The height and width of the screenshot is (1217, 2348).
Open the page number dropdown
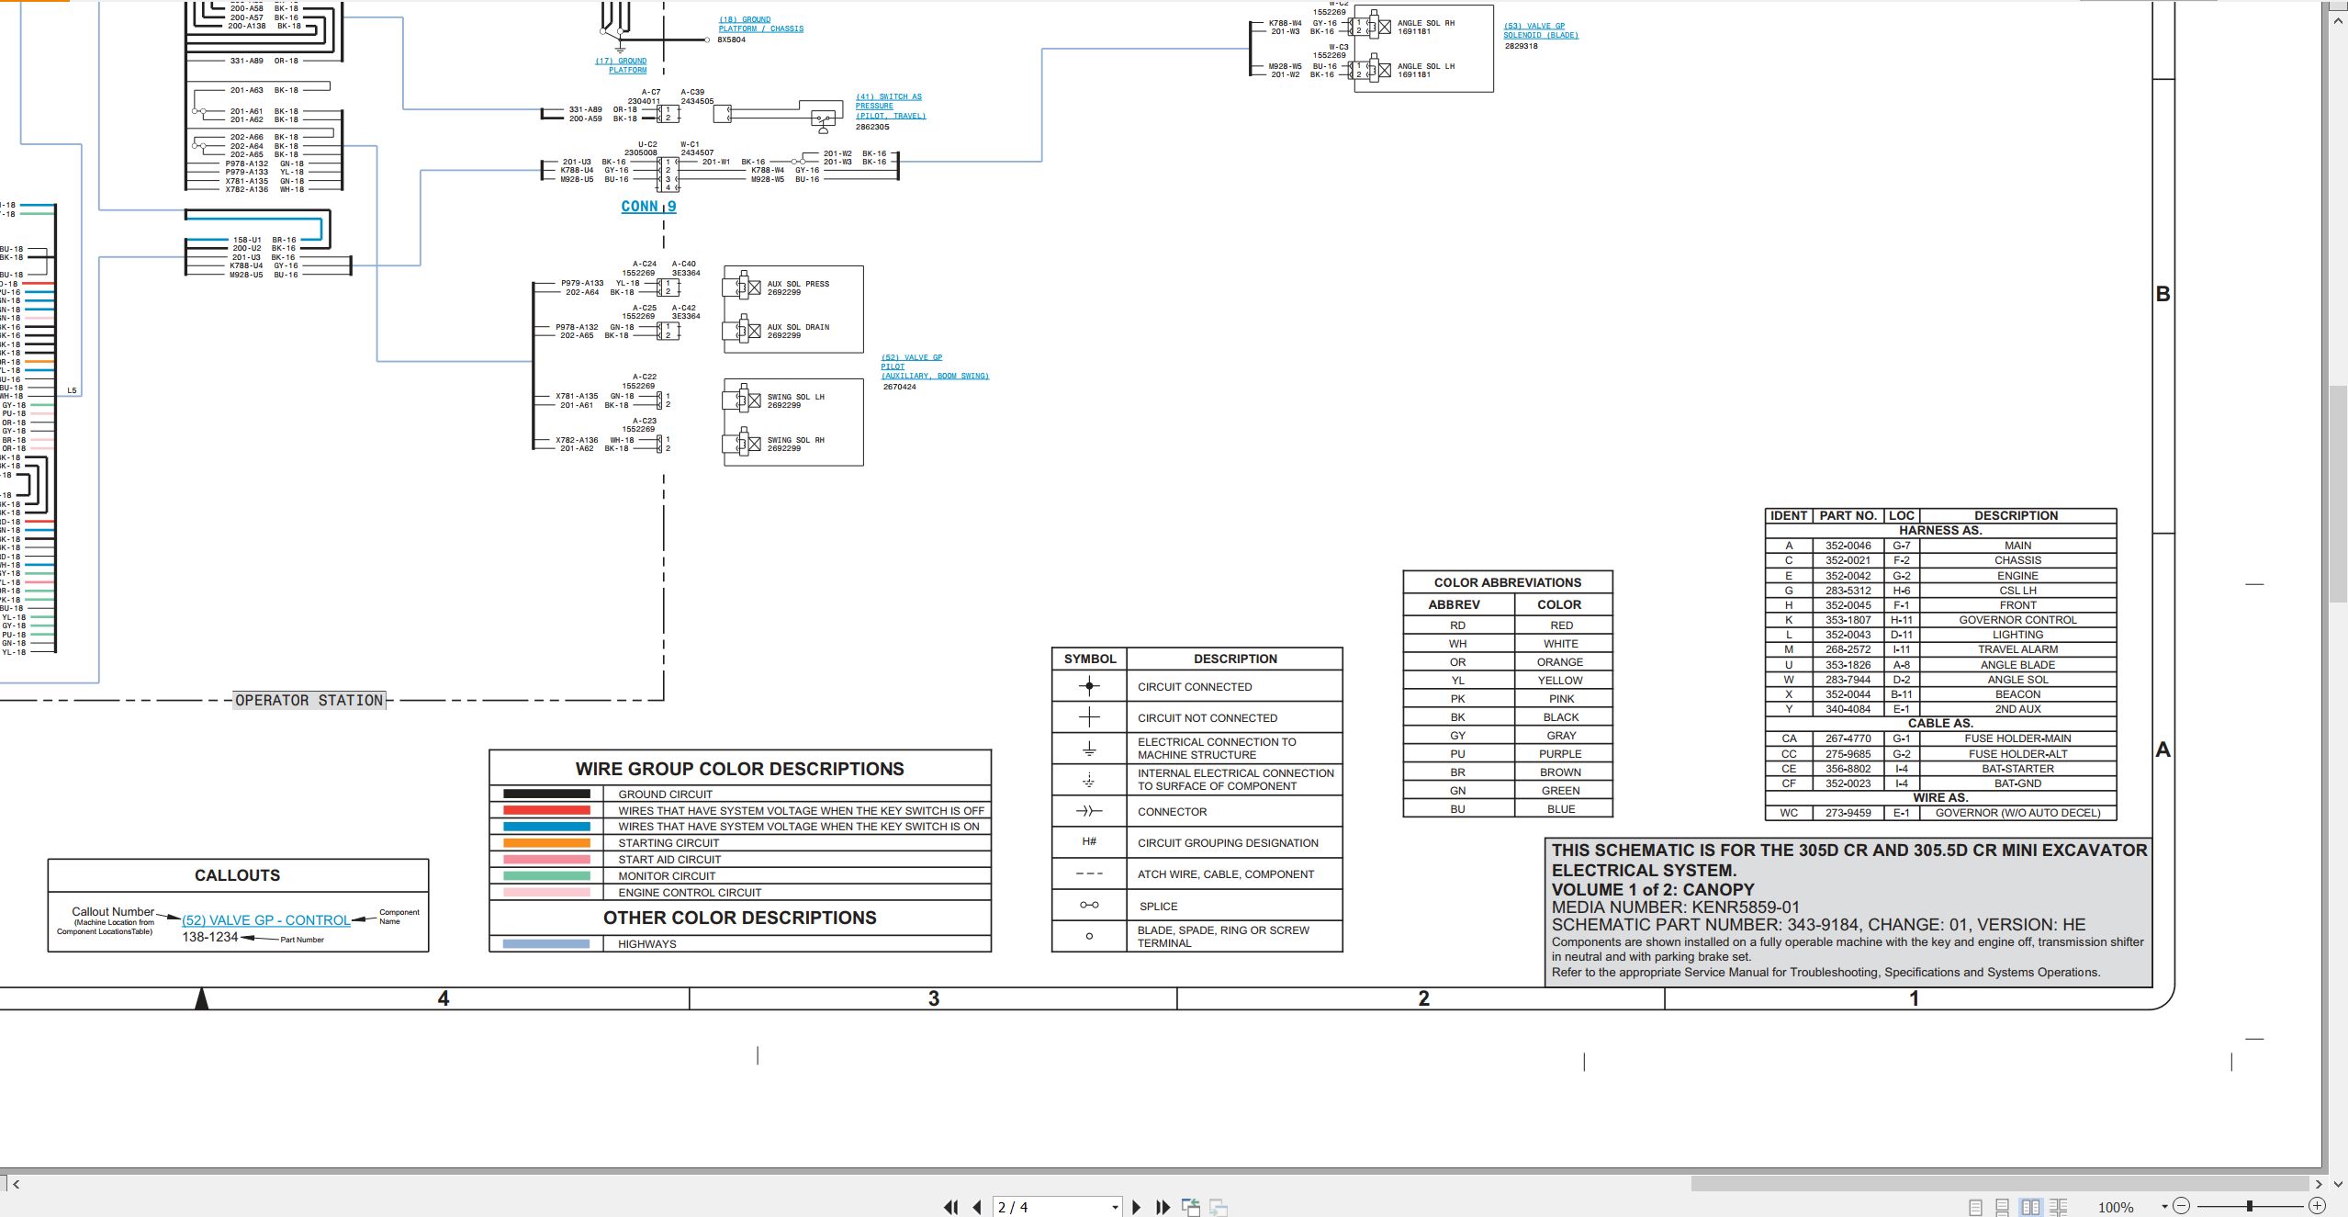point(1115,1208)
